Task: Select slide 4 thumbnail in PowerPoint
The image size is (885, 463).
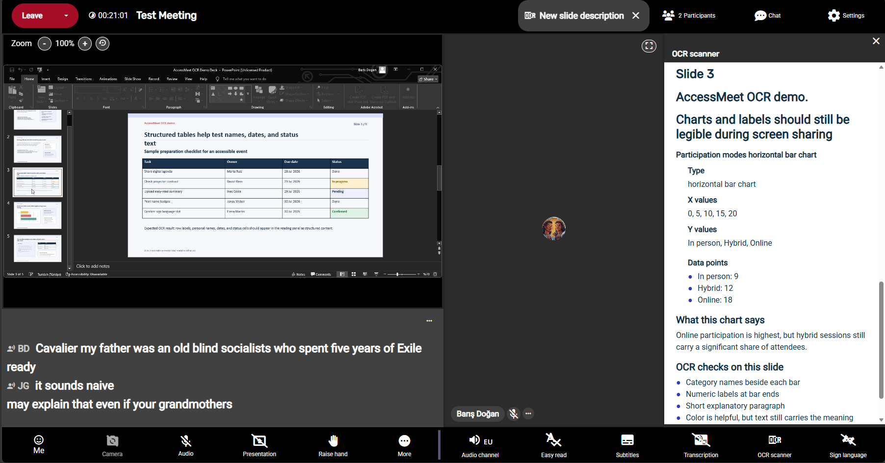Action: 38,215
